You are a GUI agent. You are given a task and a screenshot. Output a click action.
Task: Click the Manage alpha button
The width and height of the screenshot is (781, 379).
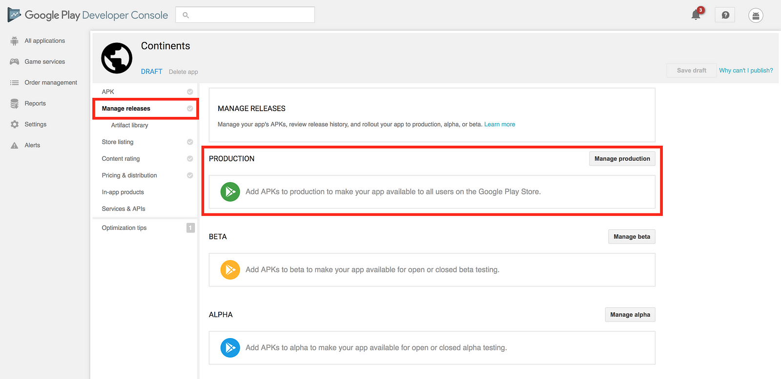point(630,315)
